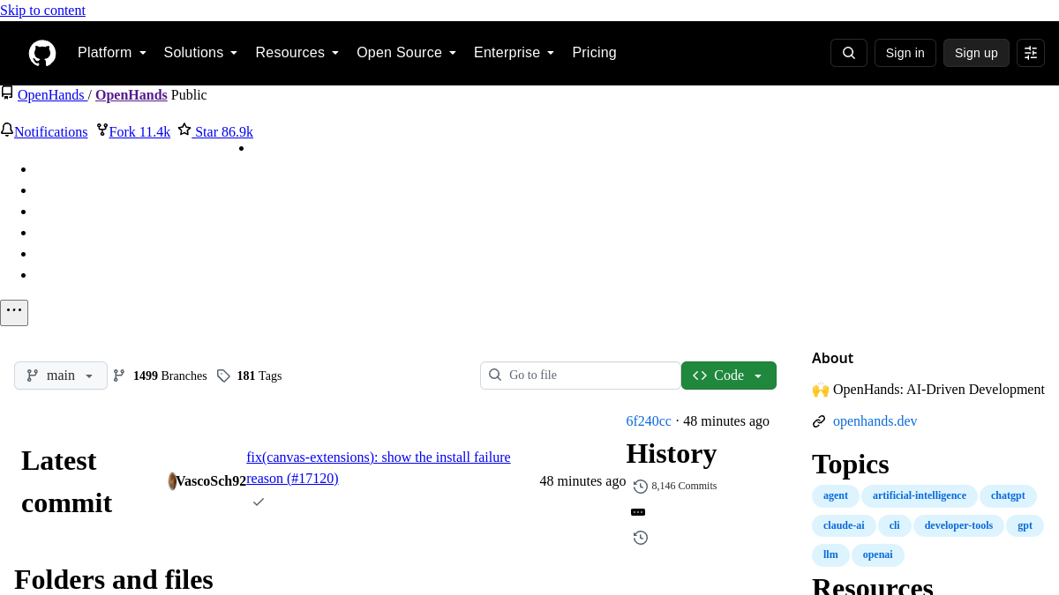
Task: Click the Star icon
Action: [x=184, y=130]
